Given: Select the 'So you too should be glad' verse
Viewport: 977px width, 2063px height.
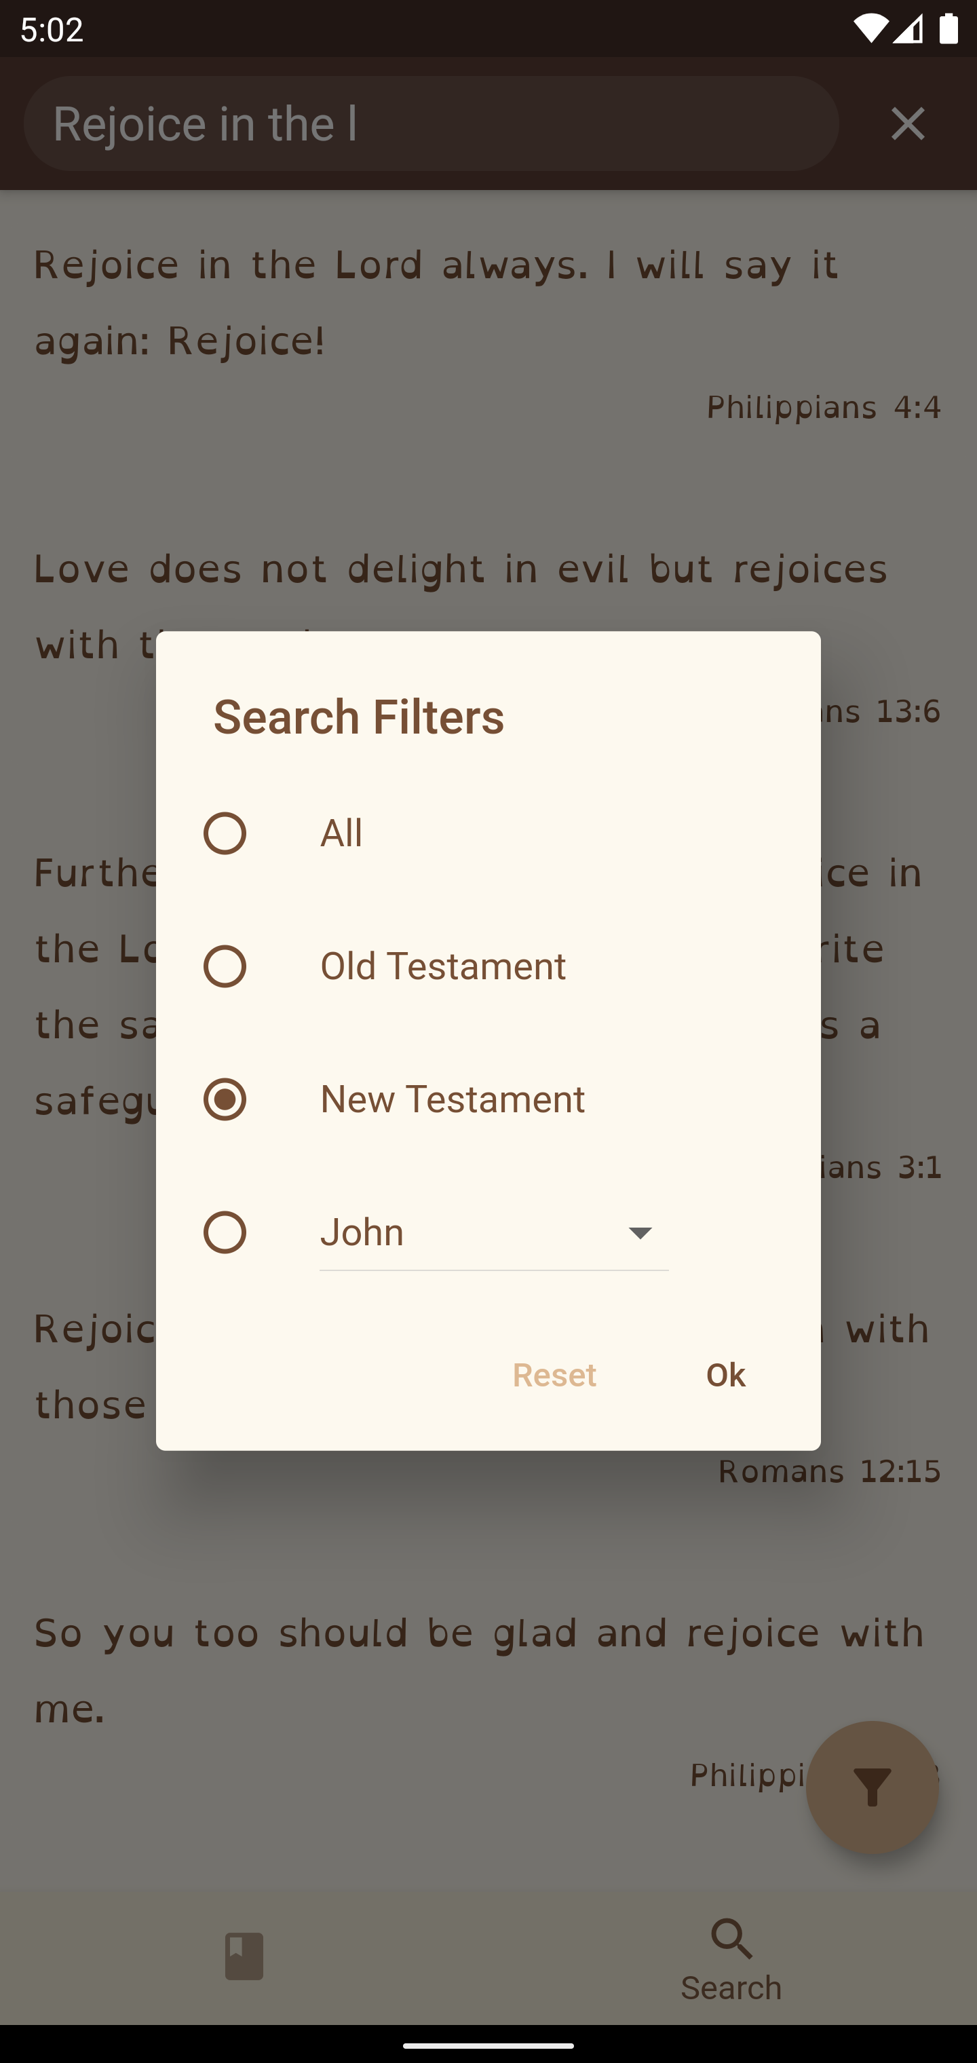Looking at the screenshot, I should coord(480,1671).
